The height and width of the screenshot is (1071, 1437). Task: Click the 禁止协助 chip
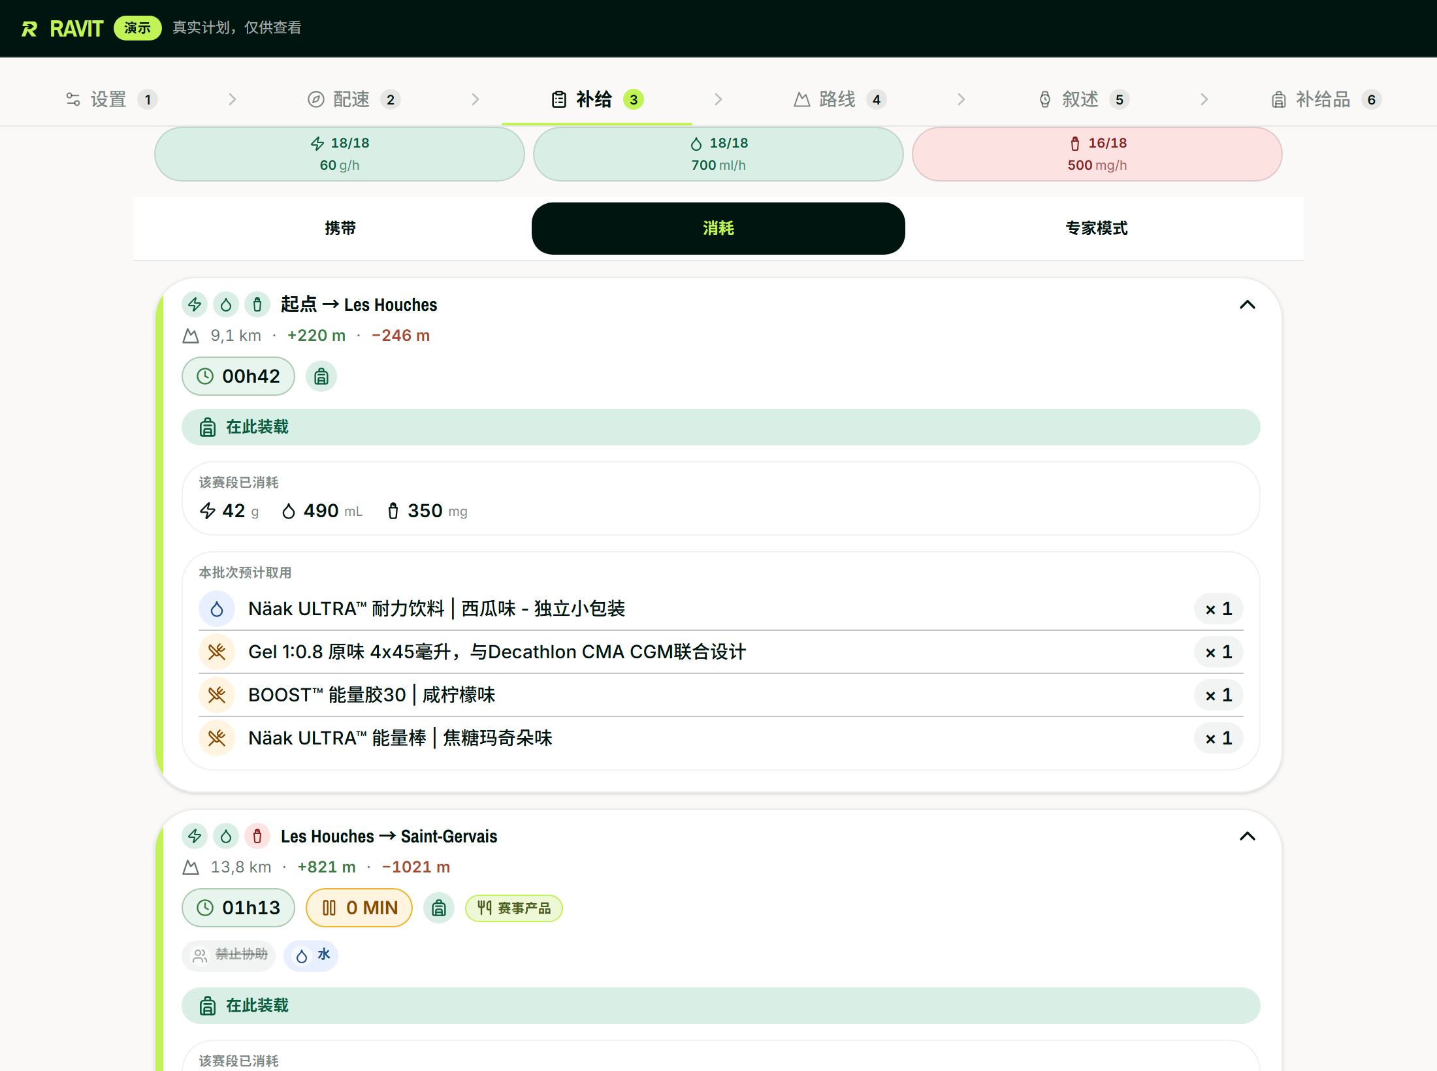(229, 955)
